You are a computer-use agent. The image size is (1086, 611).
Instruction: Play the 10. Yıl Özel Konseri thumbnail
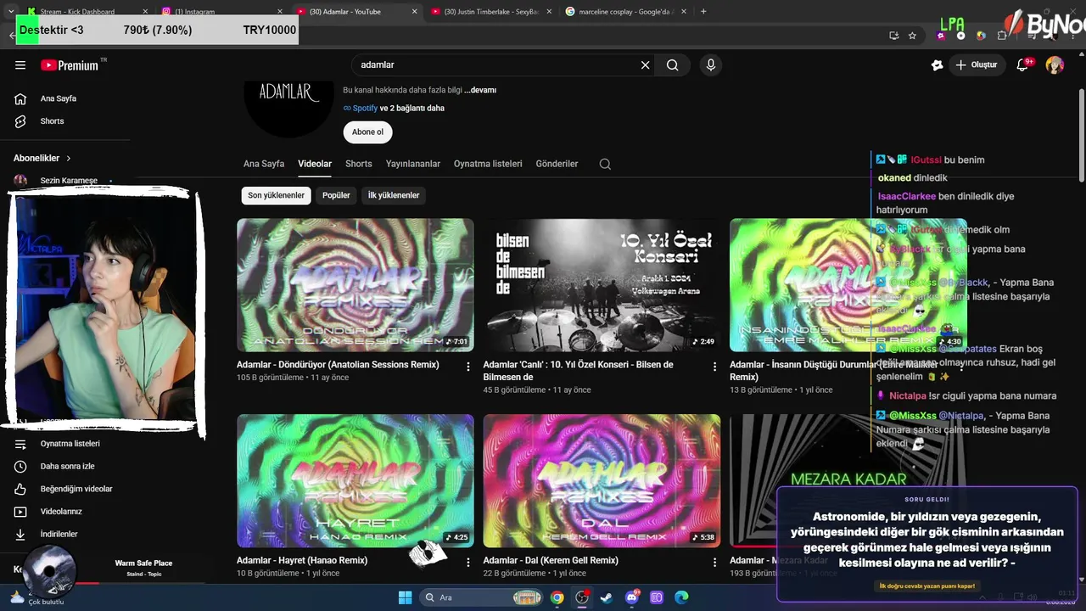602,285
